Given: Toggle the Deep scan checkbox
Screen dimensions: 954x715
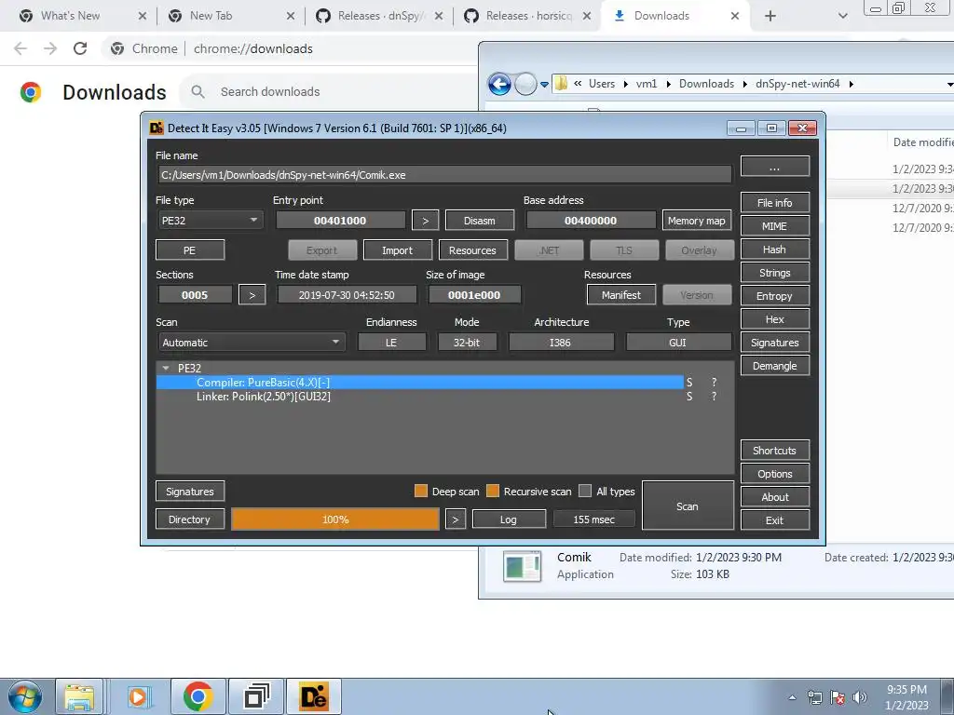Looking at the screenshot, I should point(420,492).
